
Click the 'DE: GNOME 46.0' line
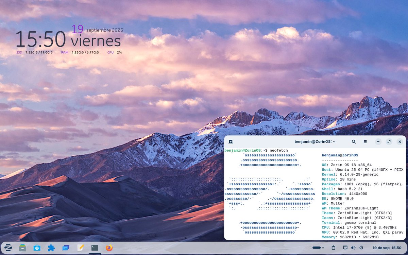pyautogui.click(x=338, y=199)
